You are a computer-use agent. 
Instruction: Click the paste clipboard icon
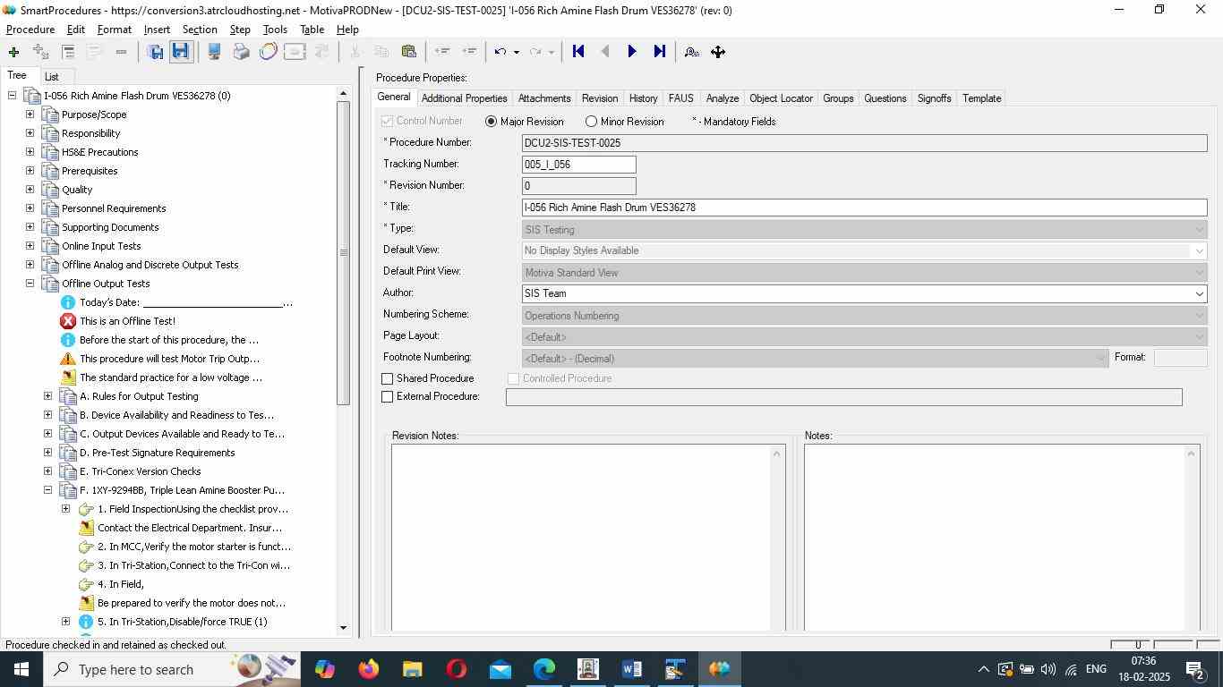point(408,52)
